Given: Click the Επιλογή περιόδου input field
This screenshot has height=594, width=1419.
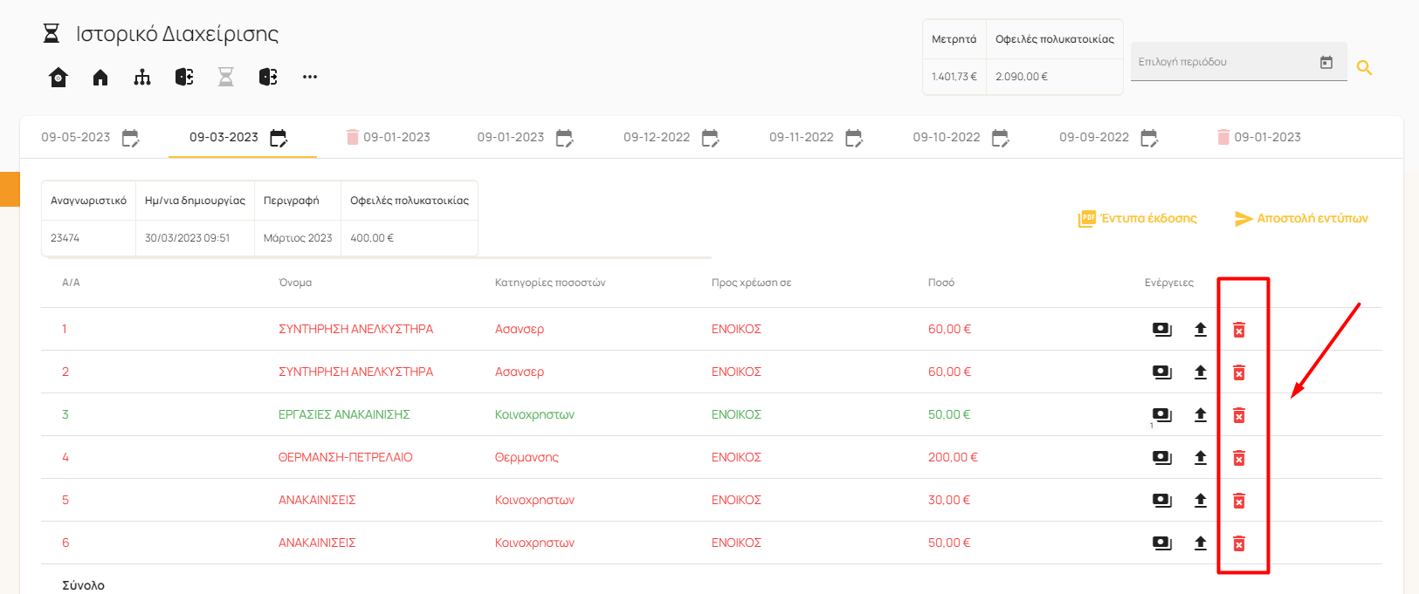Looking at the screenshot, I should pos(1223,63).
